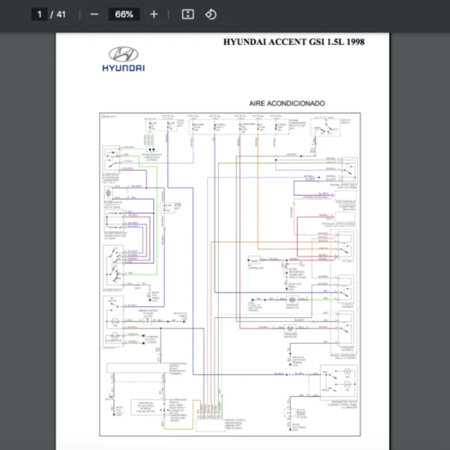Click the Hyundai logo on the page
This screenshot has height=450, width=450.
(x=124, y=59)
